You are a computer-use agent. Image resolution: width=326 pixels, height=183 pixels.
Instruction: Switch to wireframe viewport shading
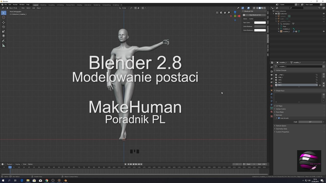click(257, 8)
